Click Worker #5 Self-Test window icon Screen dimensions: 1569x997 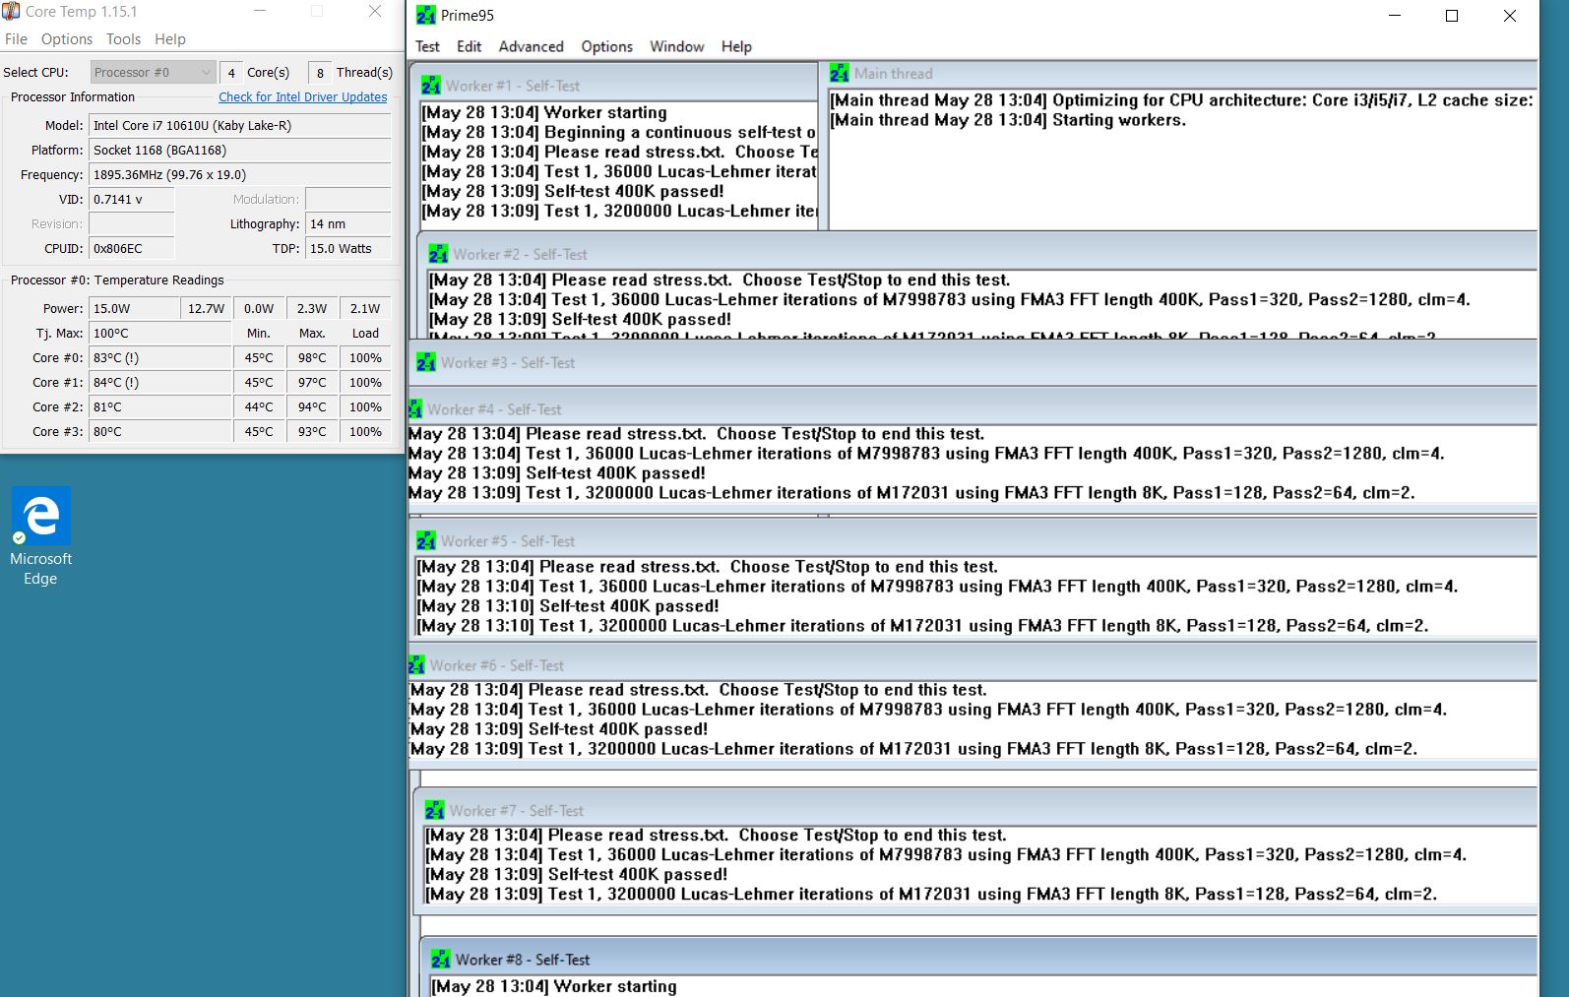tap(425, 541)
